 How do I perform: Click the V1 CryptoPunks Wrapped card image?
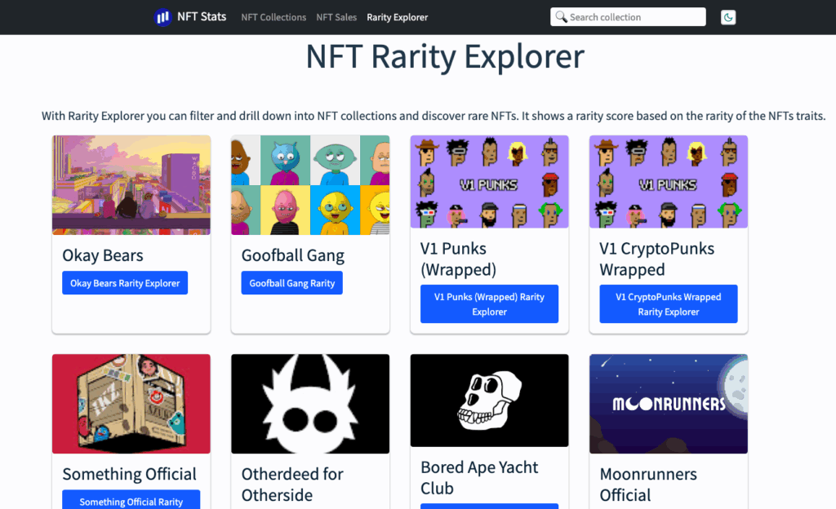668,182
